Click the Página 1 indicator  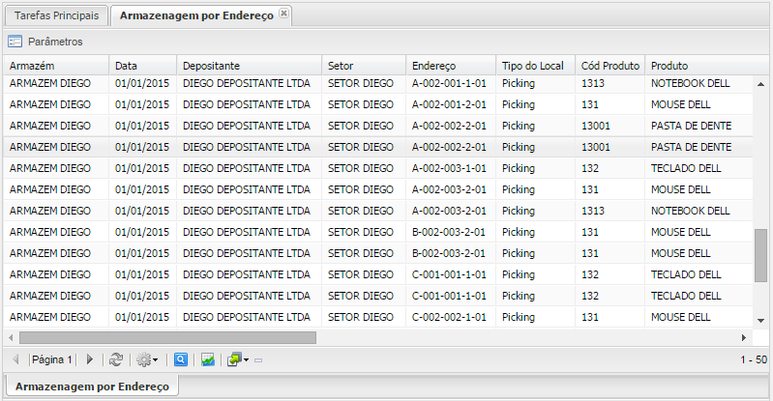(x=52, y=359)
